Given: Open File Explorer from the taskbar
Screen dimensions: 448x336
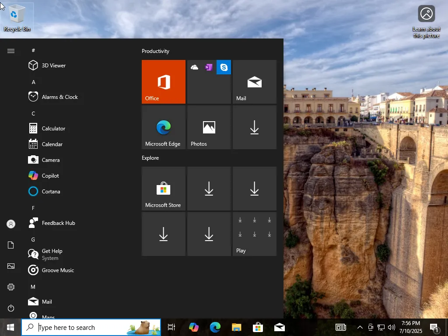Looking at the screenshot, I should (x=237, y=327).
